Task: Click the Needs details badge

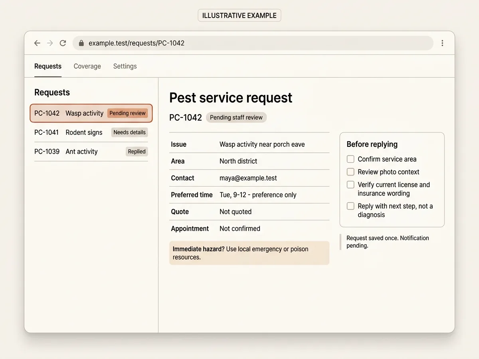Action: pyautogui.click(x=130, y=132)
